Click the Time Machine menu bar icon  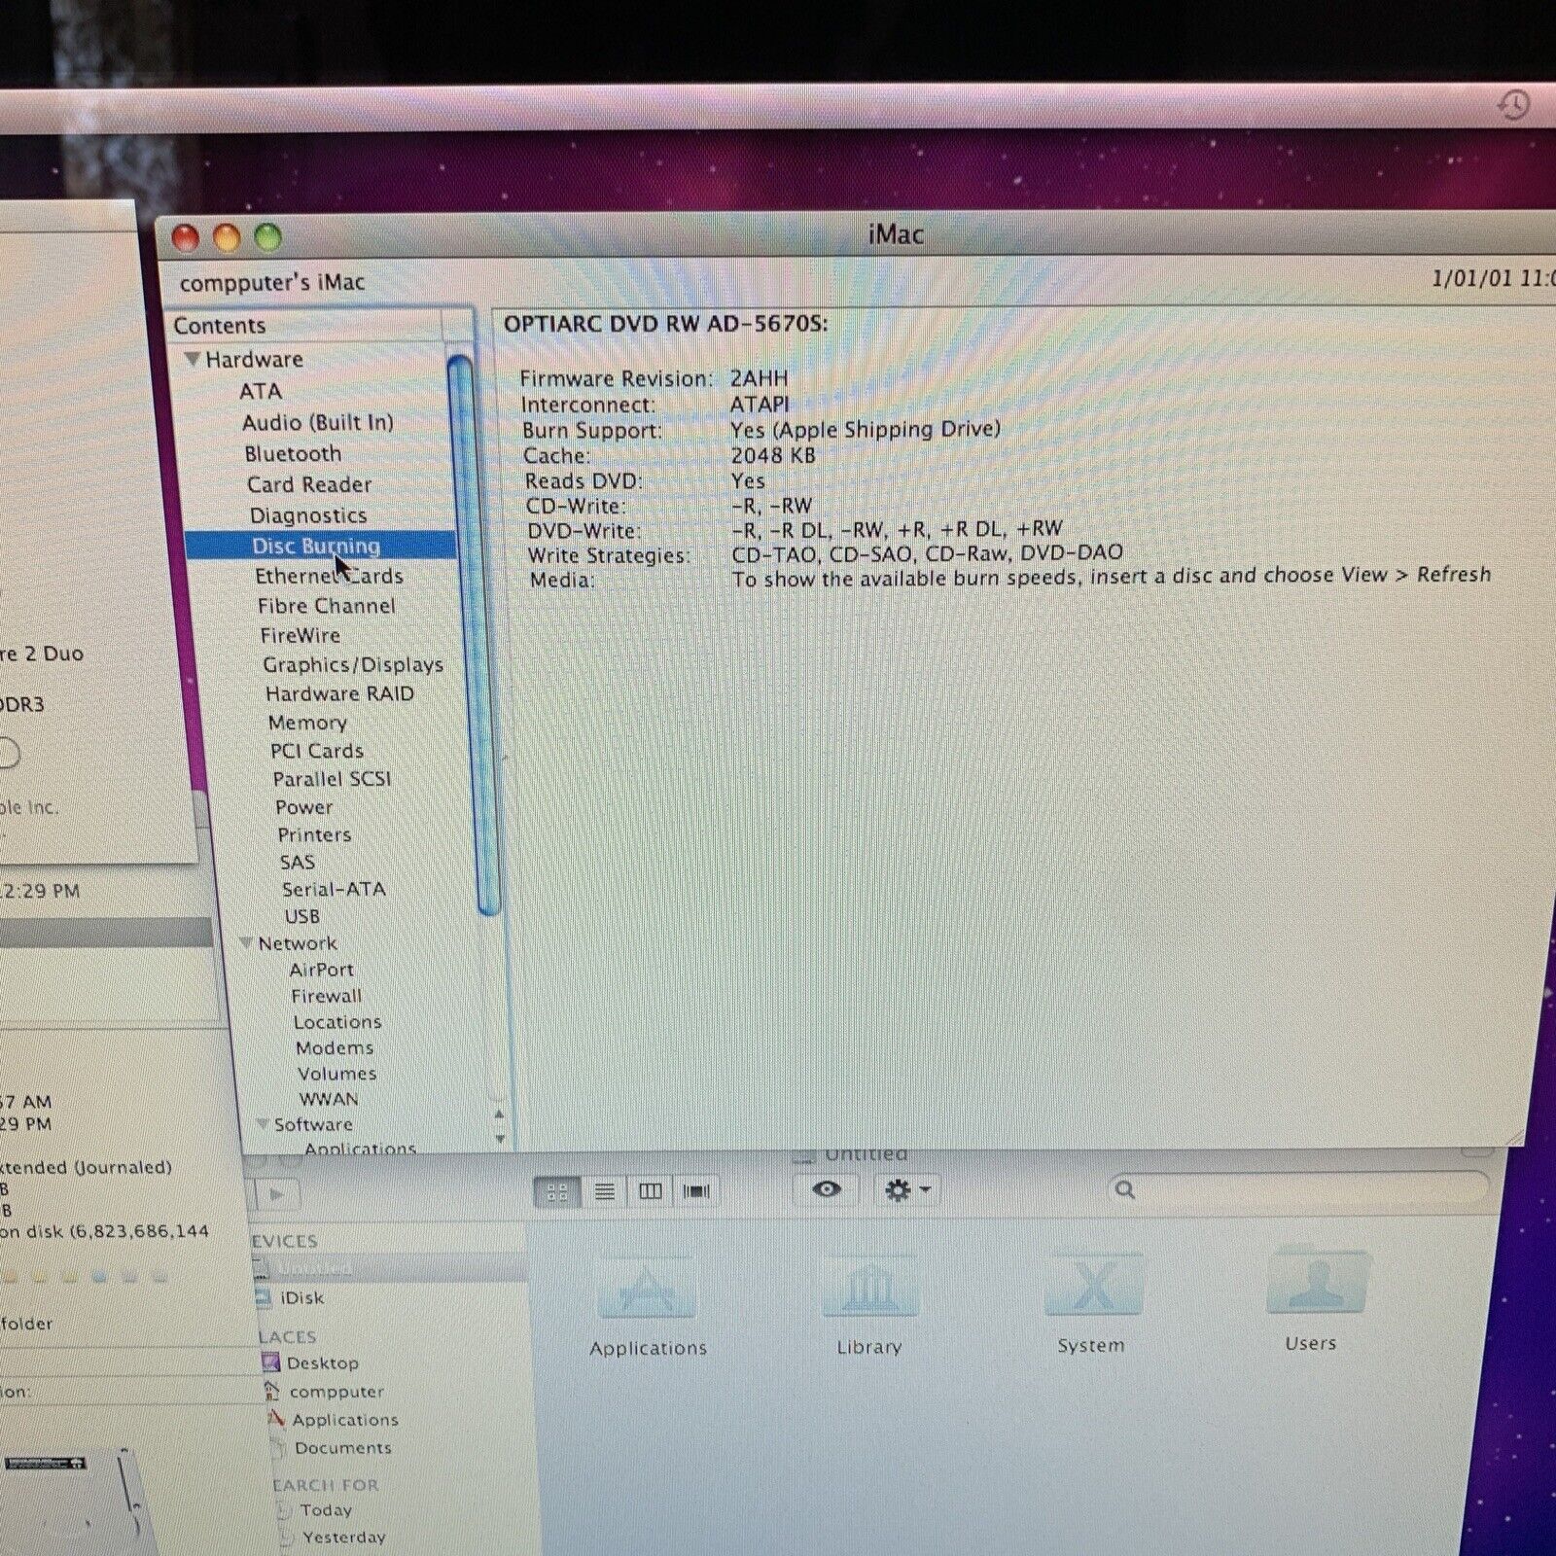pyautogui.click(x=1512, y=105)
